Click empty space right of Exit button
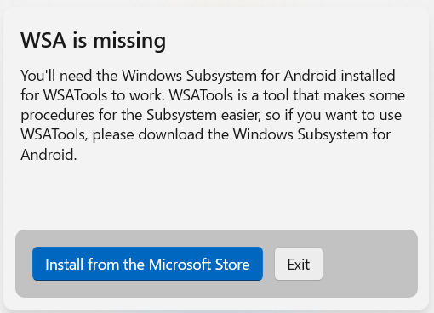This screenshot has width=434, height=313. [x=368, y=264]
